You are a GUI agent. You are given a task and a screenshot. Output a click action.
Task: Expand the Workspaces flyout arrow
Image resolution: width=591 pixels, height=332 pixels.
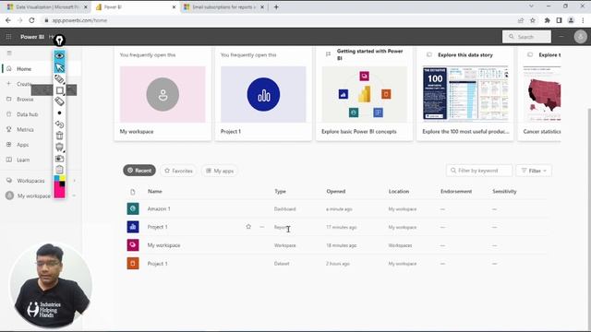(74, 181)
